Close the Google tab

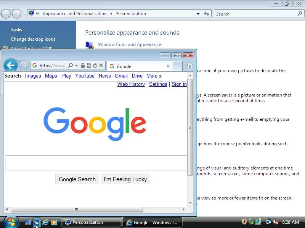click(168, 66)
